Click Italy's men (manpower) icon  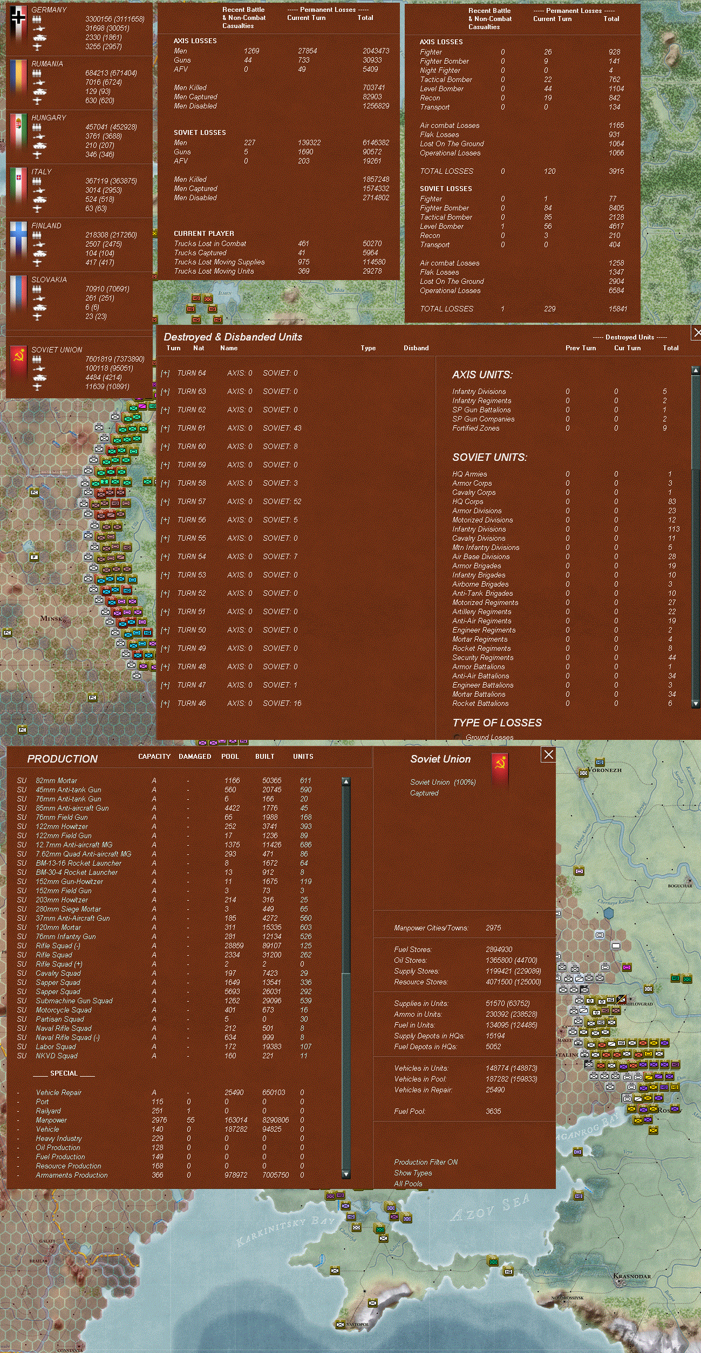[x=37, y=181]
